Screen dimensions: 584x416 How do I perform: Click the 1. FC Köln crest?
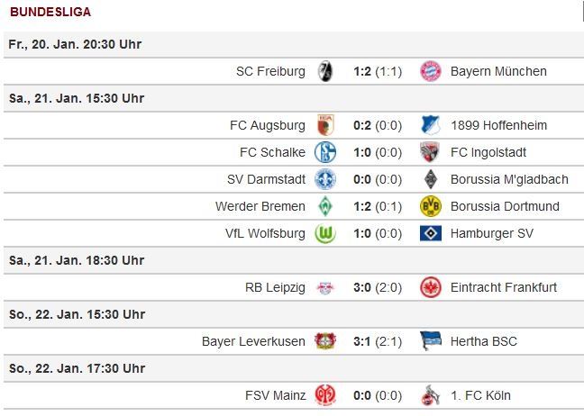pyautogui.click(x=430, y=395)
